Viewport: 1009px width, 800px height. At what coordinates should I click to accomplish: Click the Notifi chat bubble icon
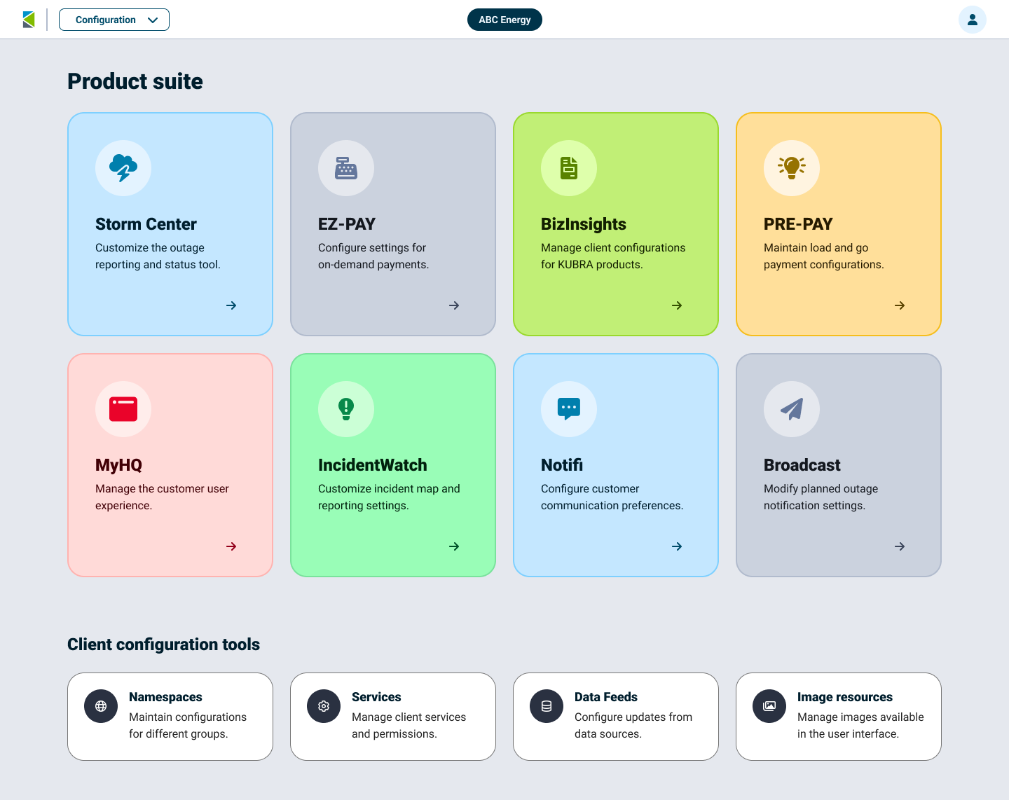(569, 409)
